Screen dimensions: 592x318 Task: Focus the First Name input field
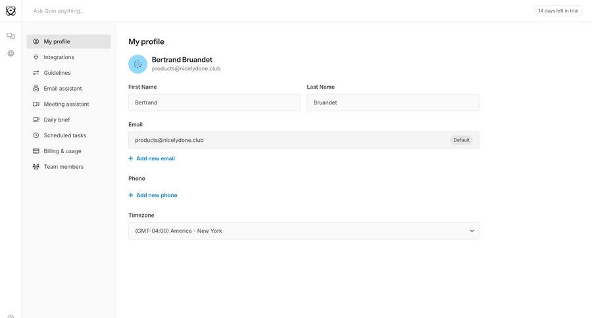click(214, 102)
